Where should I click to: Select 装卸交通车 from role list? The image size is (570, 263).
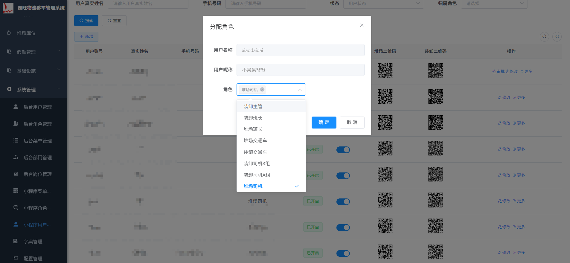(x=271, y=152)
